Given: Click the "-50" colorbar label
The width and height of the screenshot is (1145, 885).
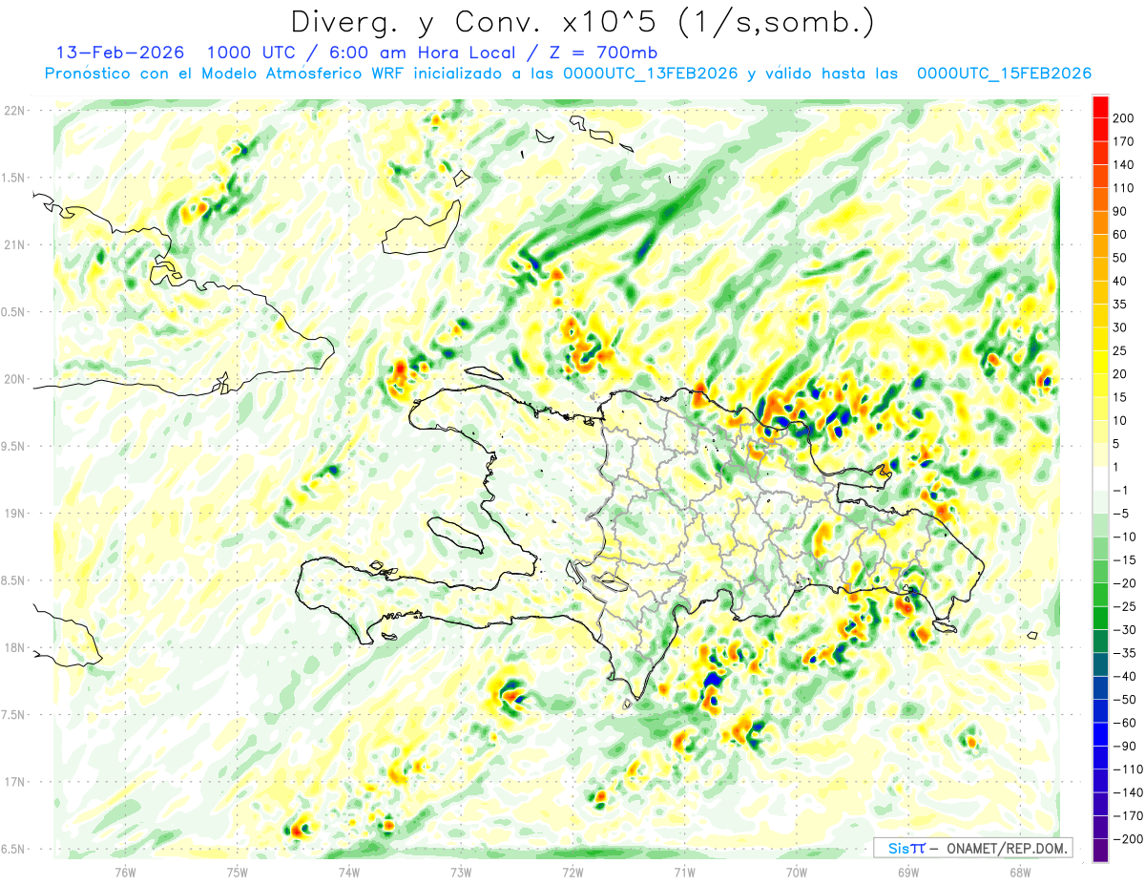Looking at the screenshot, I should (1127, 700).
